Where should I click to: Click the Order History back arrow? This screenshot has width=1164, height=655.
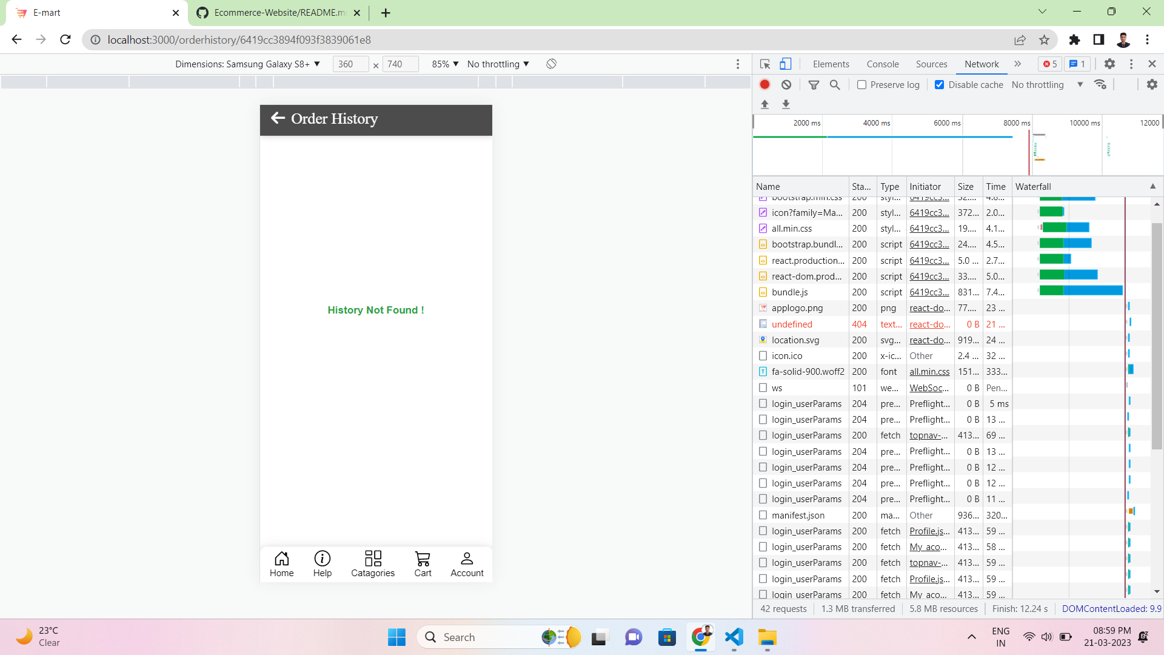278,118
